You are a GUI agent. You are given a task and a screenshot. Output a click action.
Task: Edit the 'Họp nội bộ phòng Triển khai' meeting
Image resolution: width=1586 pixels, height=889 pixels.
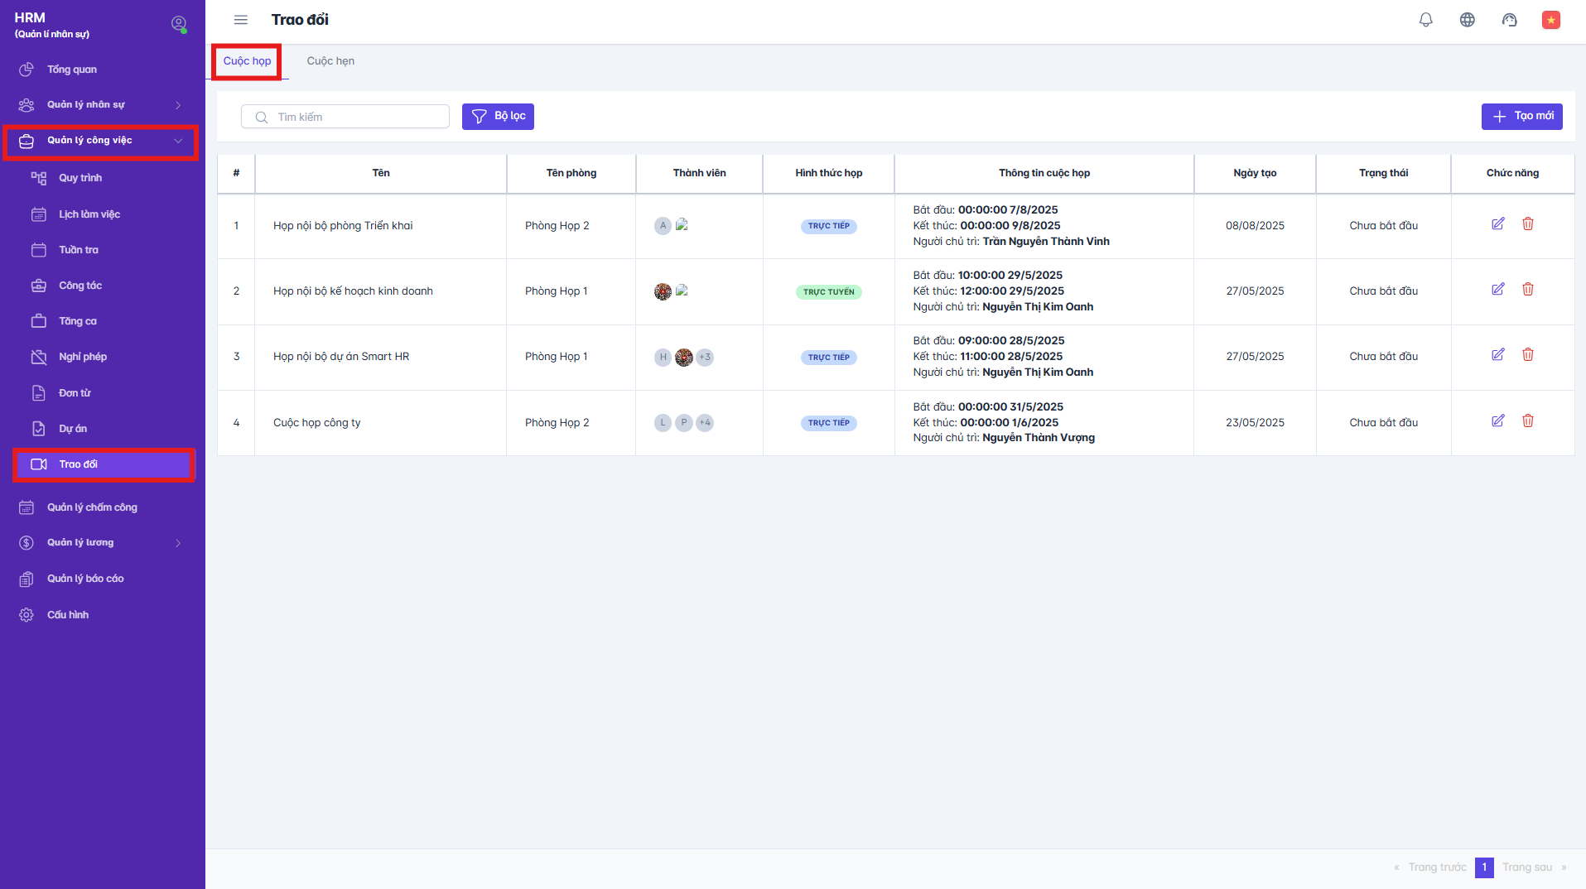click(x=1497, y=224)
